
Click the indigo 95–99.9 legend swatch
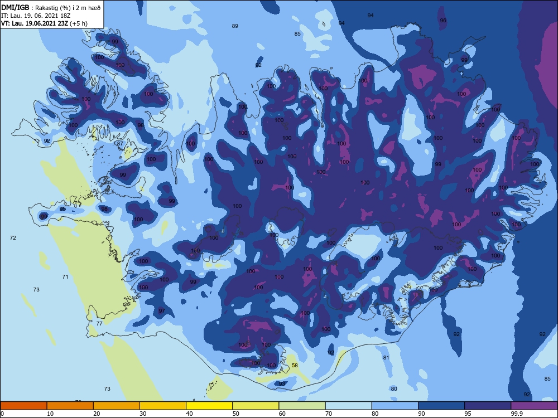[488, 406]
